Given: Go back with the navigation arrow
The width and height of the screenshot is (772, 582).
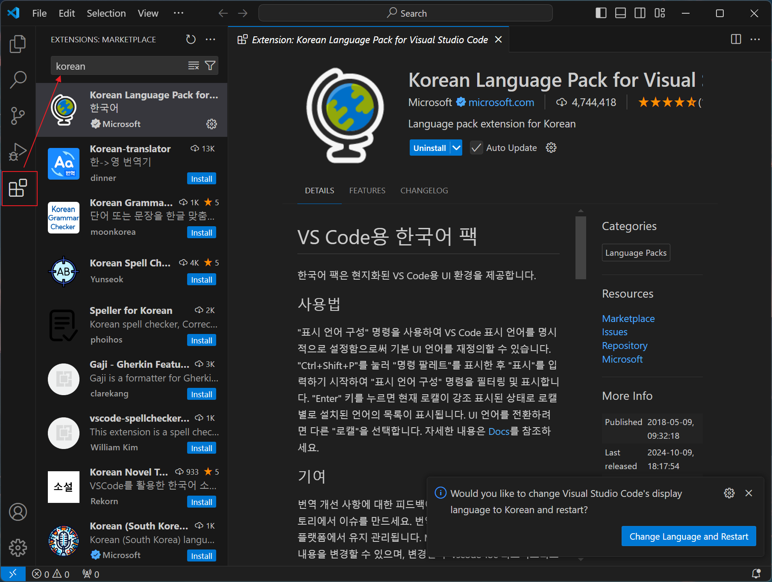Looking at the screenshot, I should pos(223,13).
